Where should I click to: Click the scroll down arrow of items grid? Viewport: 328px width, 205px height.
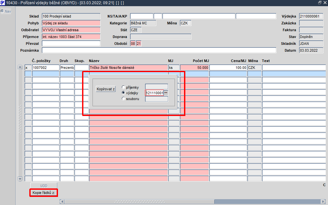coord(20,179)
